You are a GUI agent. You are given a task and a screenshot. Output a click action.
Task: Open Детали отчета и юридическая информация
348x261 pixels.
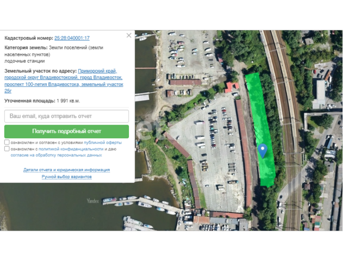66,170
